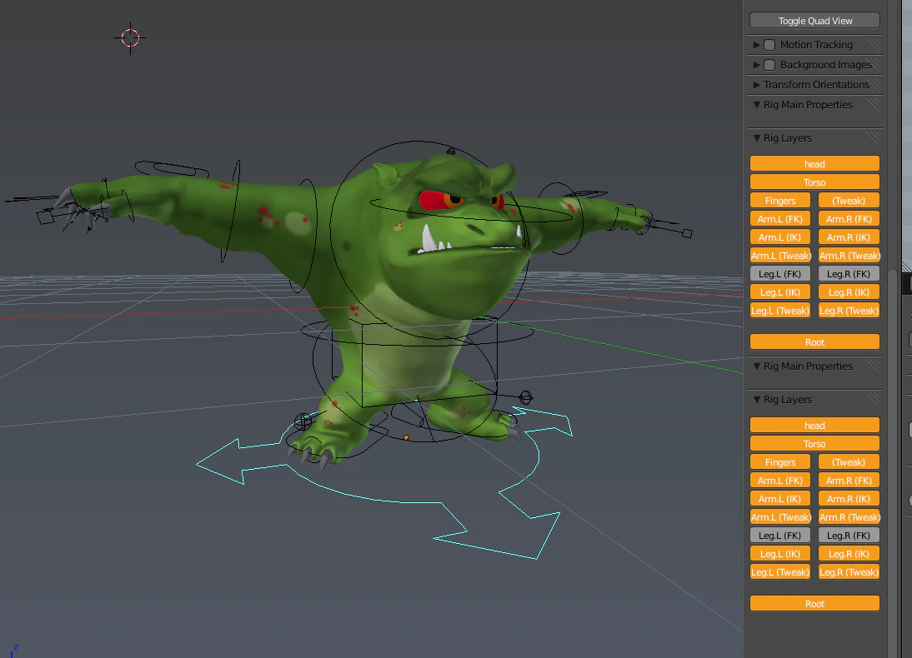Toggle the Torso rig layer
Image resolution: width=912 pixels, height=658 pixels.
click(x=814, y=181)
